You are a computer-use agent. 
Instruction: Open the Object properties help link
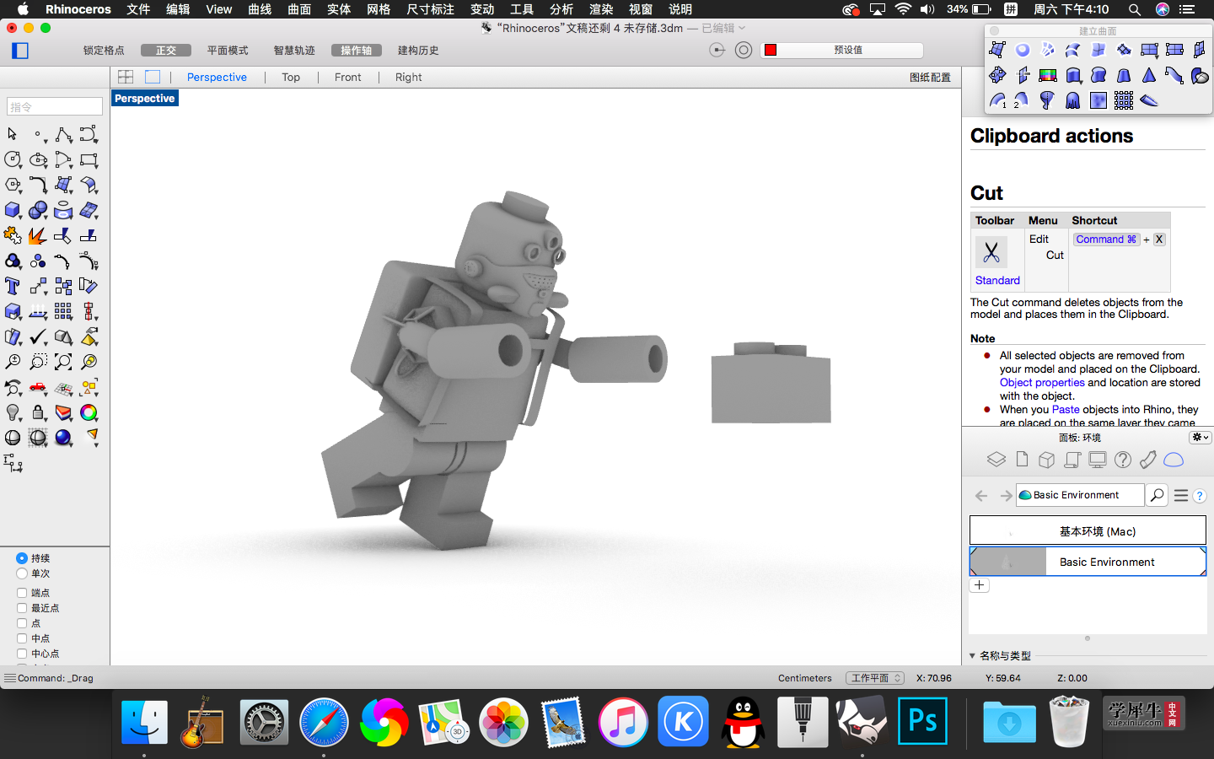coord(1042,382)
